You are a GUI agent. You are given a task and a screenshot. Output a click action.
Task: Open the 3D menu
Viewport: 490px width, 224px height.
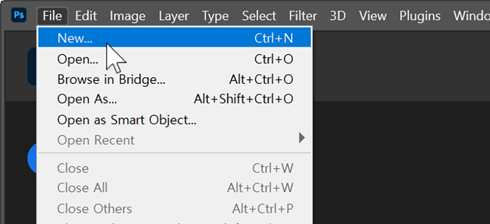click(x=338, y=16)
